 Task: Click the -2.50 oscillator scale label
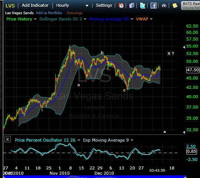pos(192,159)
